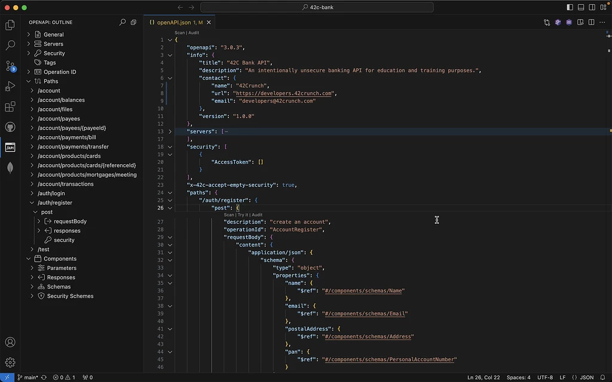
Task: Open the editor more actions ellipsis menu
Action: point(602,22)
